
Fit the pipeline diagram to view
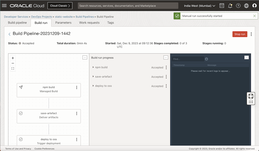[x=13, y=68]
